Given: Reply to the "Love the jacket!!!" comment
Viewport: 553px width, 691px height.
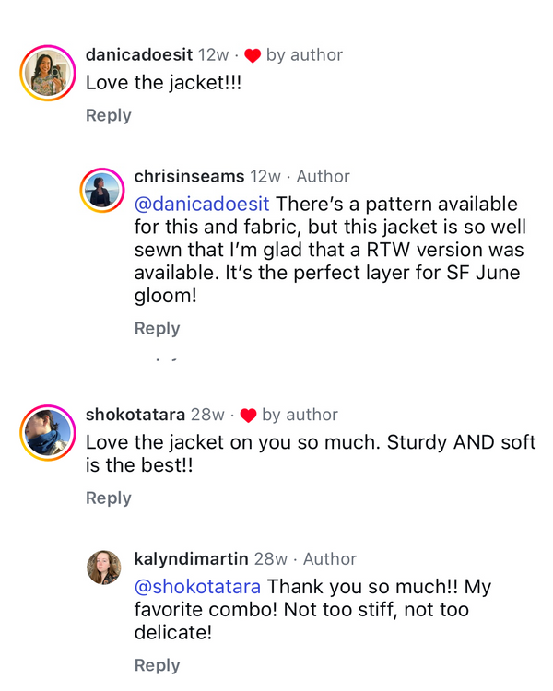Looking at the screenshot, I should tap(109, 115).
